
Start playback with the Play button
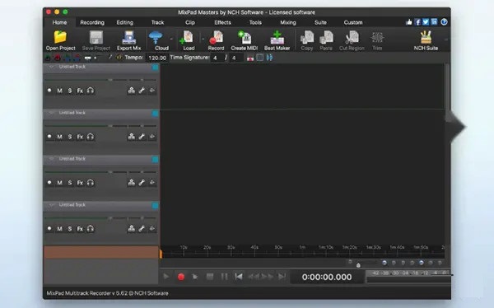click(x=166, y=277)
